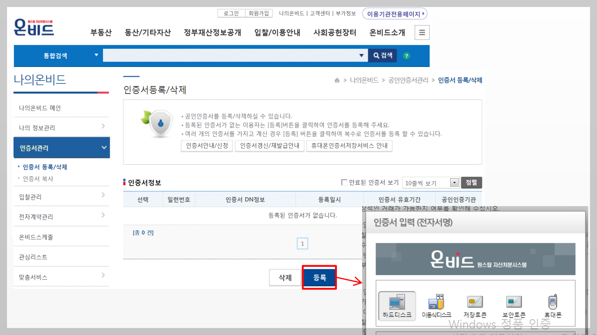Image resolution: width=597 pixels, height=335 pixels.
Task: Open 인증서 복사 submenu item
Action: click(x=38, y=179)
